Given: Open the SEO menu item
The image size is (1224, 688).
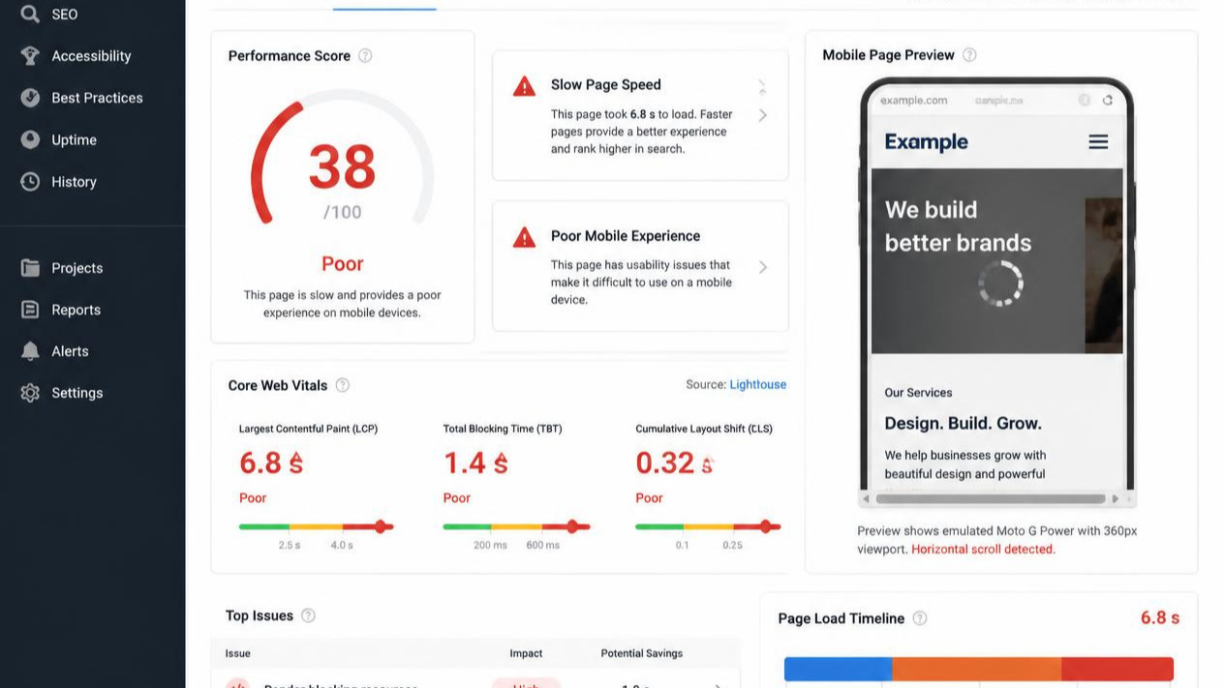Looking at the screenshot, I should pyautogui.click(x=65, y=15).
